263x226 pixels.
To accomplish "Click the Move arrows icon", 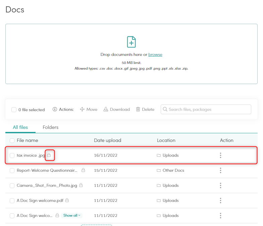I will [82, 109].
